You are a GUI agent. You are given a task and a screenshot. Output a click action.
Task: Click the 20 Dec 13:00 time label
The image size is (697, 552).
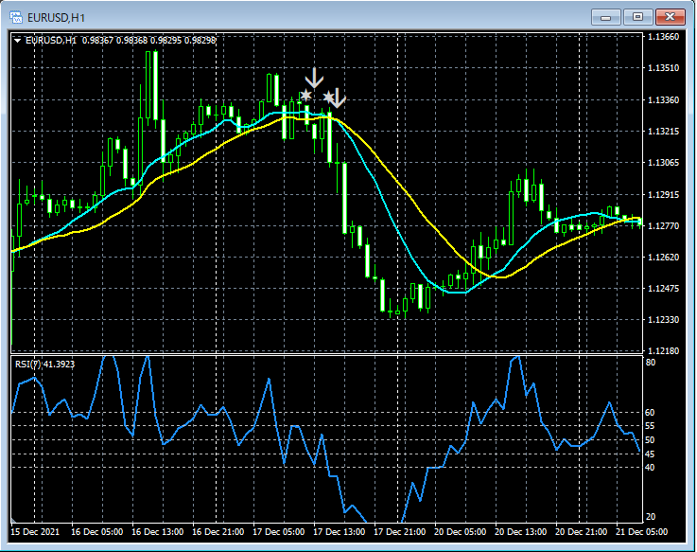(520, 532)
